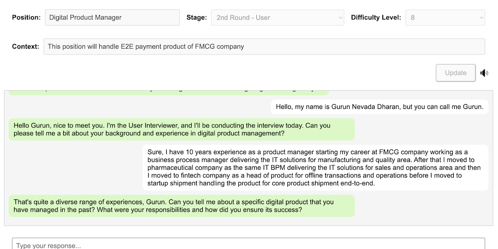Focus the 'Type your response' box
Screen dimensions: 498x249
[249, 245]
